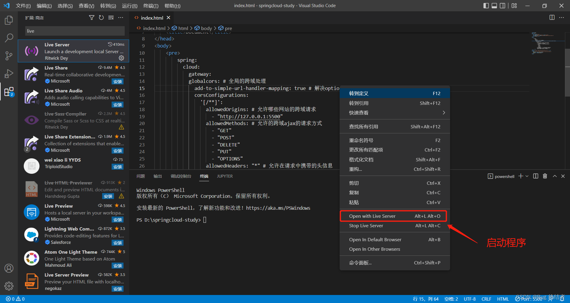570x303 pixels.
Task: Open the Accounts icon in activity bar
Action: coord(9,268)
